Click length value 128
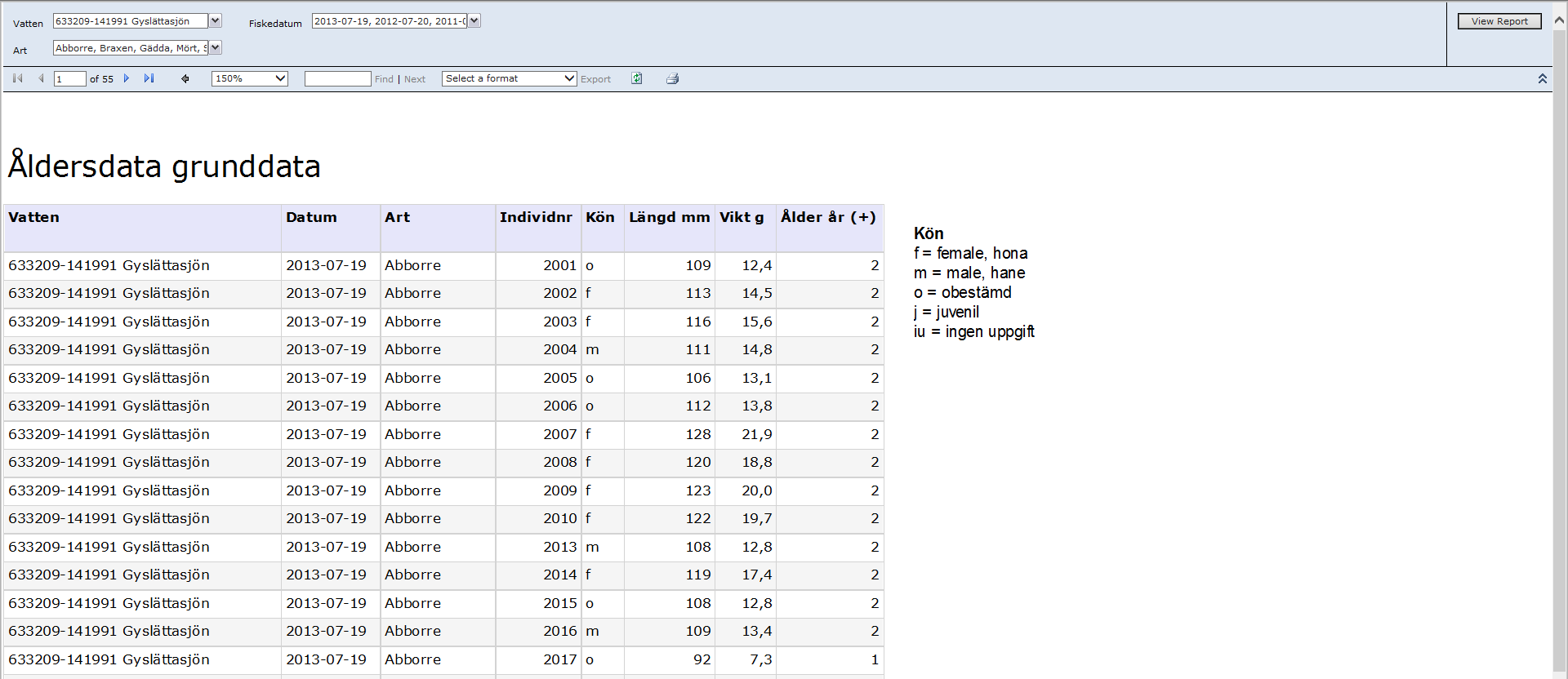 (x=698, y=434)
